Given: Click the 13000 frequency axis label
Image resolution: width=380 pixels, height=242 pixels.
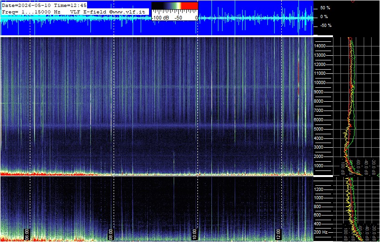Looking at the screenshot, I should [x=319, y=55].
